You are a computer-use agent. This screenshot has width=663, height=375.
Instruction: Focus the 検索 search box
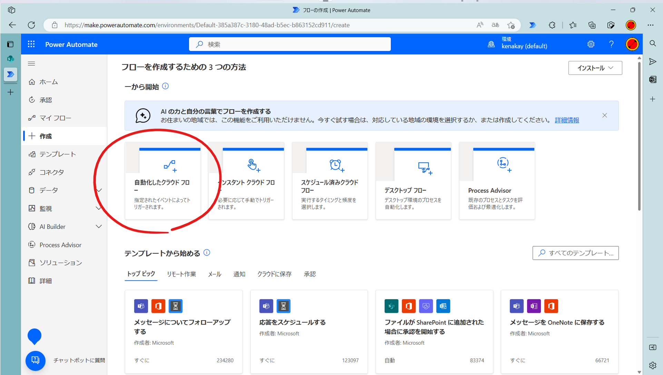(290, 44)
